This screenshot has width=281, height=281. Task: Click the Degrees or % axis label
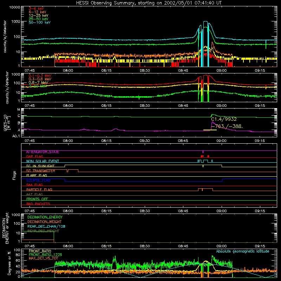pyautogui.click(x=9, y=263)
